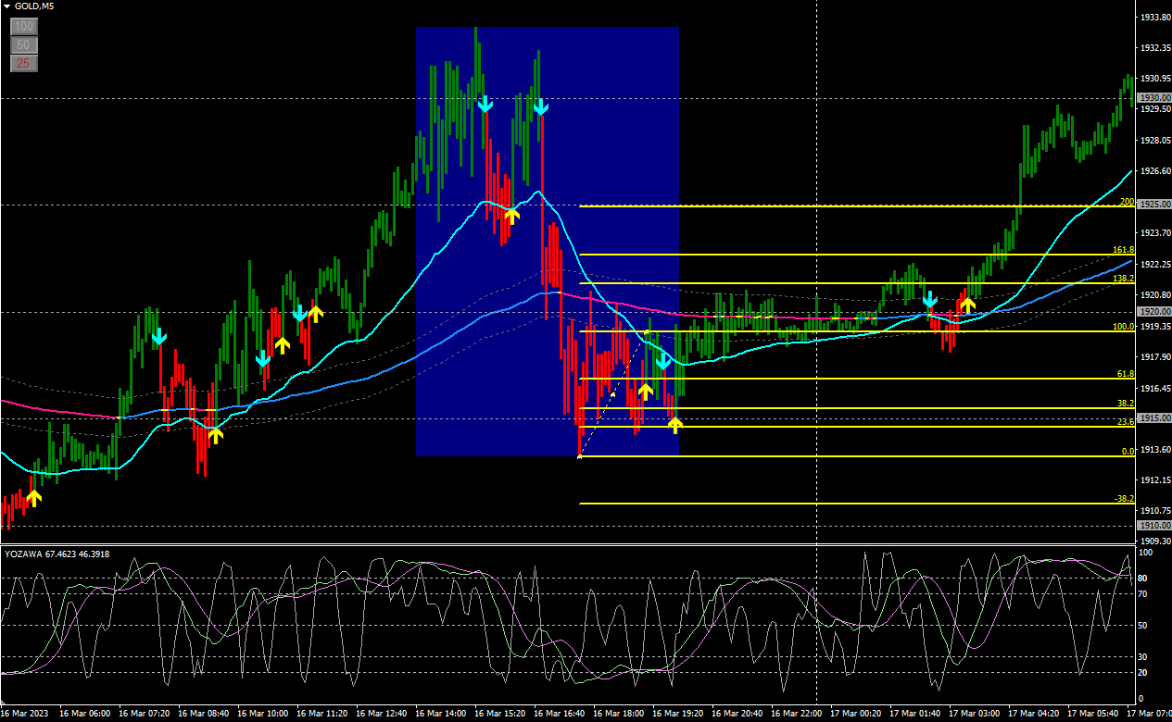This screenshot has height=722, width=1172.
Task: Click the 1926.60 price scale value
Action: coord(1154,171)
